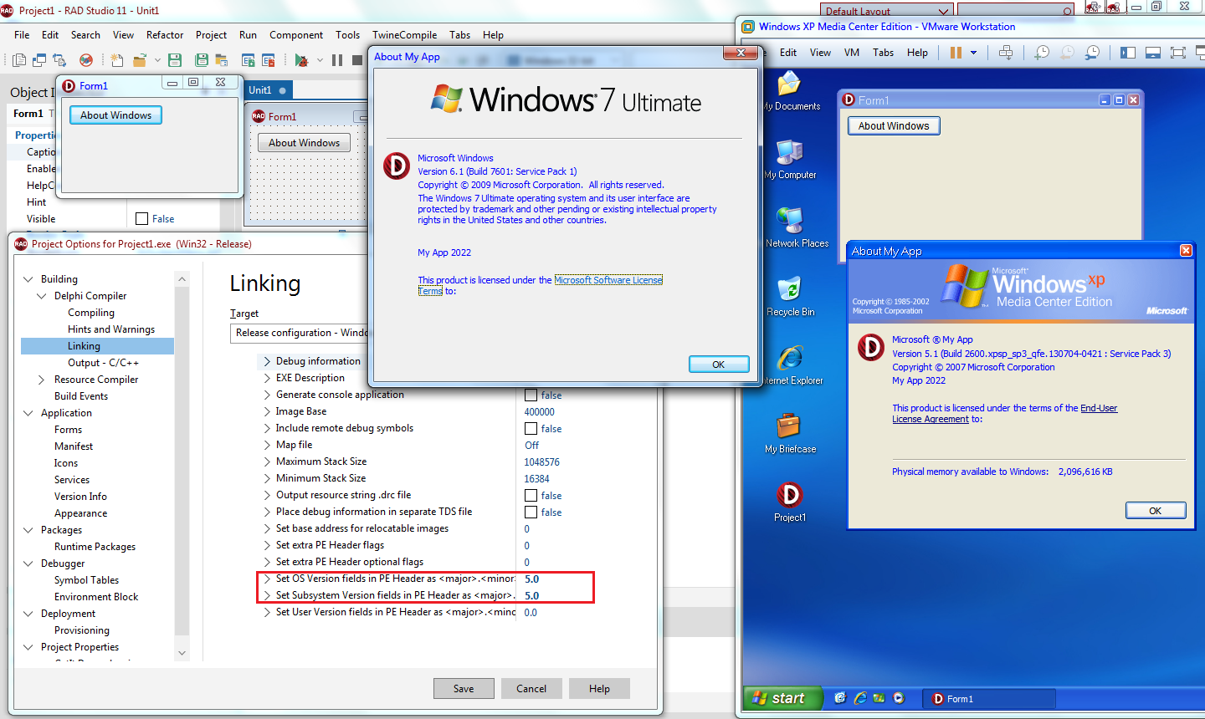Open the Component menu in RAD Studio

296,35
